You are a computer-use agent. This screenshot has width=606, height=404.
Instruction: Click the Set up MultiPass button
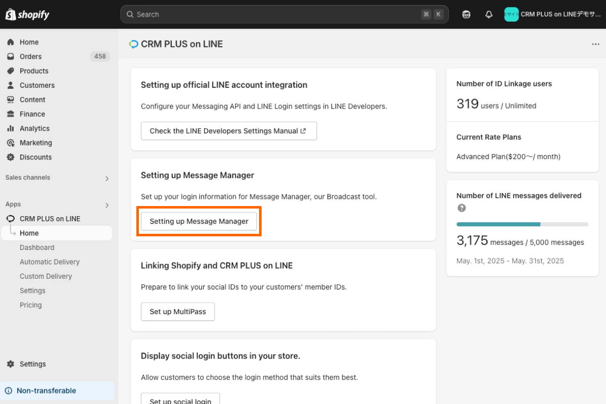pyautogui.click(x=178, y=312)
